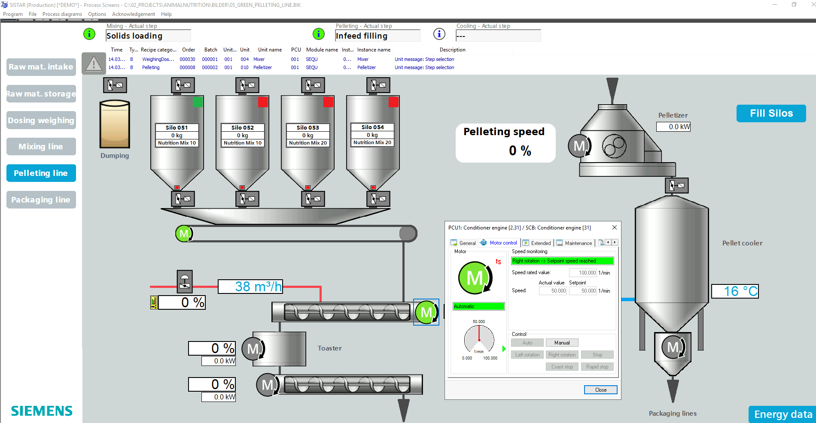Click the green status square on Silo 051
816x423 pixels.
coord(198,102)
